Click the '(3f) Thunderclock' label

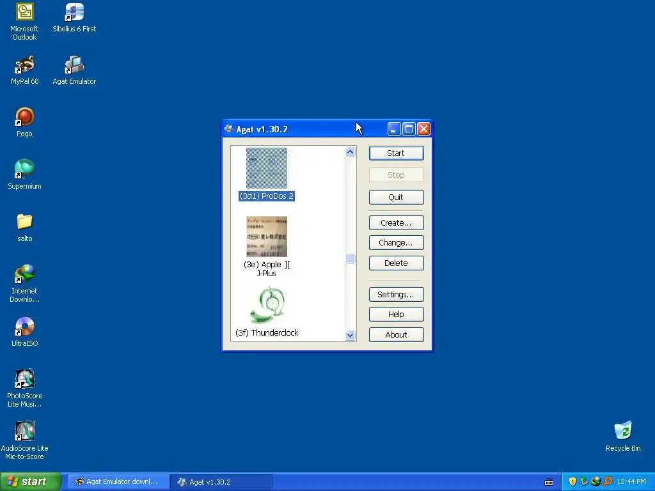click(267, 332)
